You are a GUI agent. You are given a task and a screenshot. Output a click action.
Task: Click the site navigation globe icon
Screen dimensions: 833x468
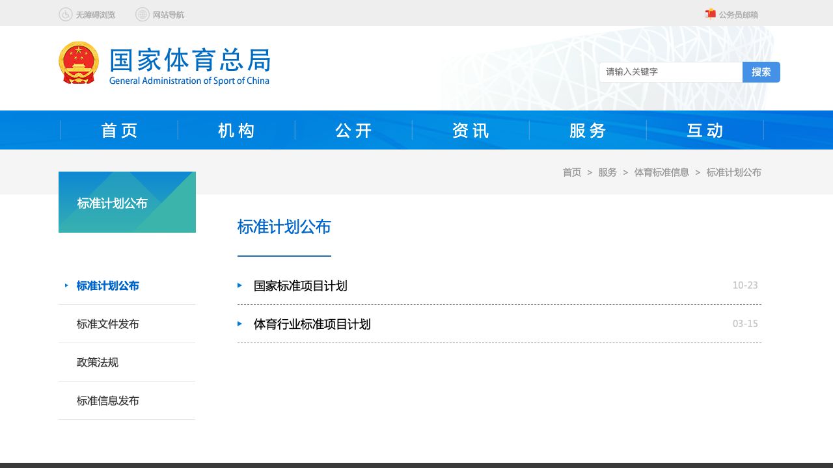coord(143,14)
